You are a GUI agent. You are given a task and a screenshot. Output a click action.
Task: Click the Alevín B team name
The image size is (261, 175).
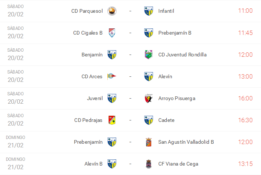coord(93,164)
